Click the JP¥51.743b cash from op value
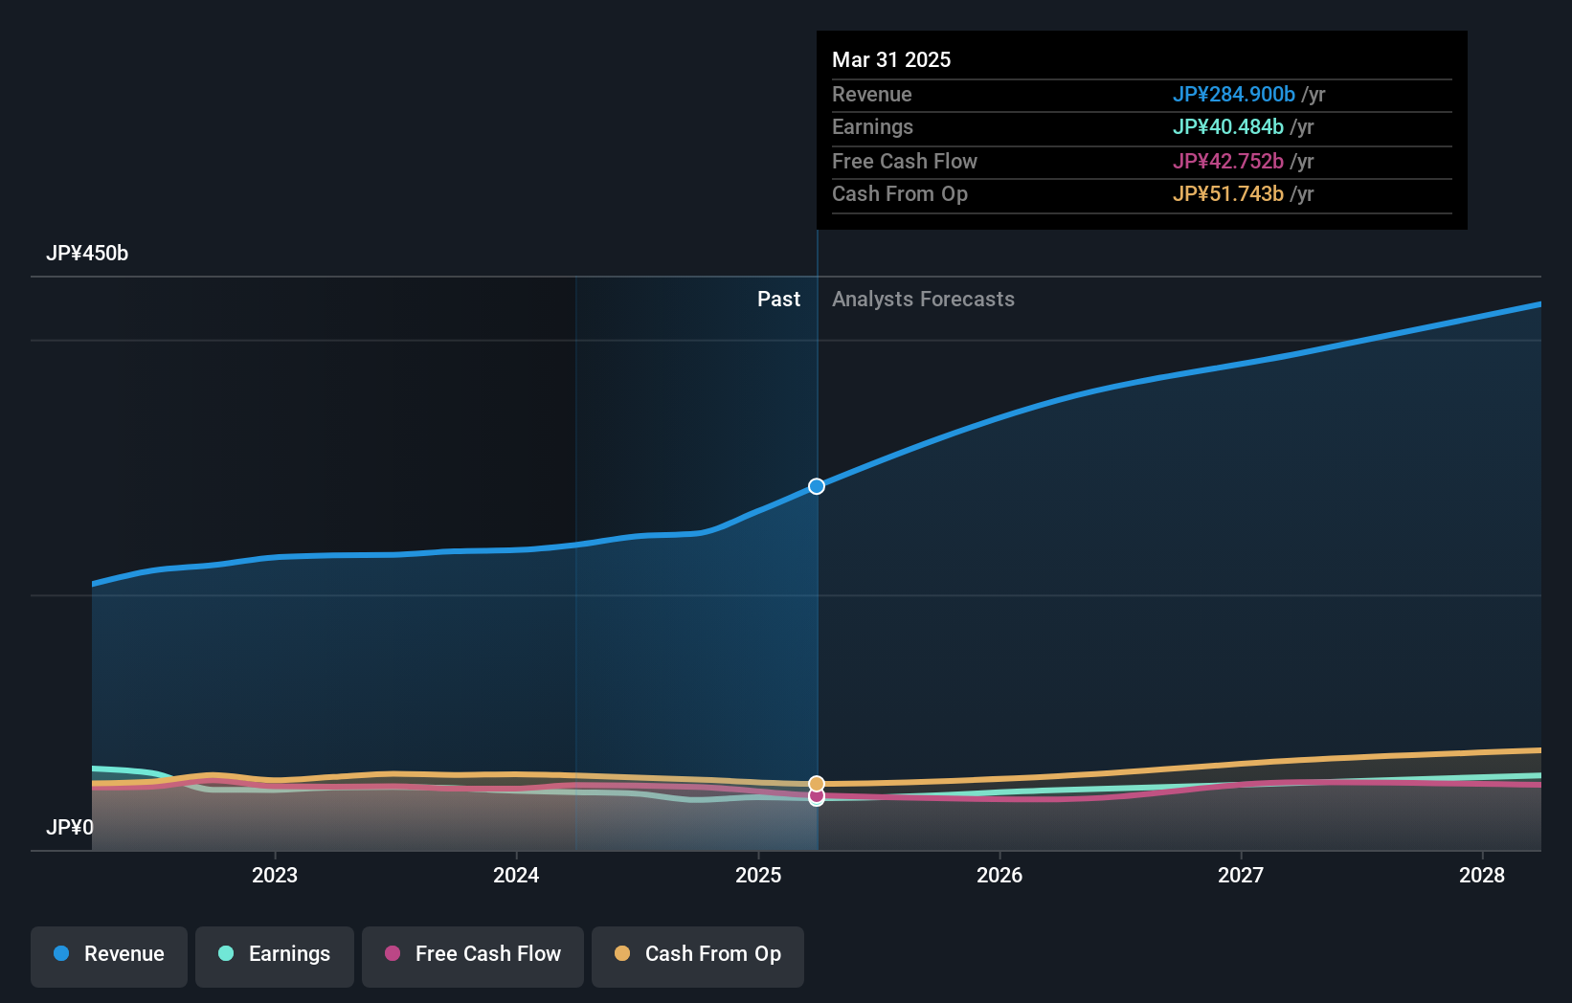 click(1227, 193)
